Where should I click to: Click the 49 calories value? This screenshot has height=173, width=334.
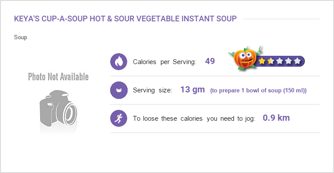tap(210, 61)
